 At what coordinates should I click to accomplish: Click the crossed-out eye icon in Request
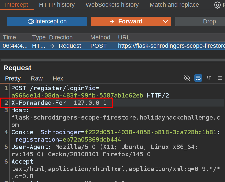(187, 78)
